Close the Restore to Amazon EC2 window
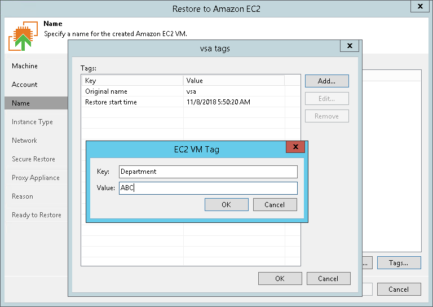Screen dimensions: 433x307 pyautogui.click(x=419, y=7)
